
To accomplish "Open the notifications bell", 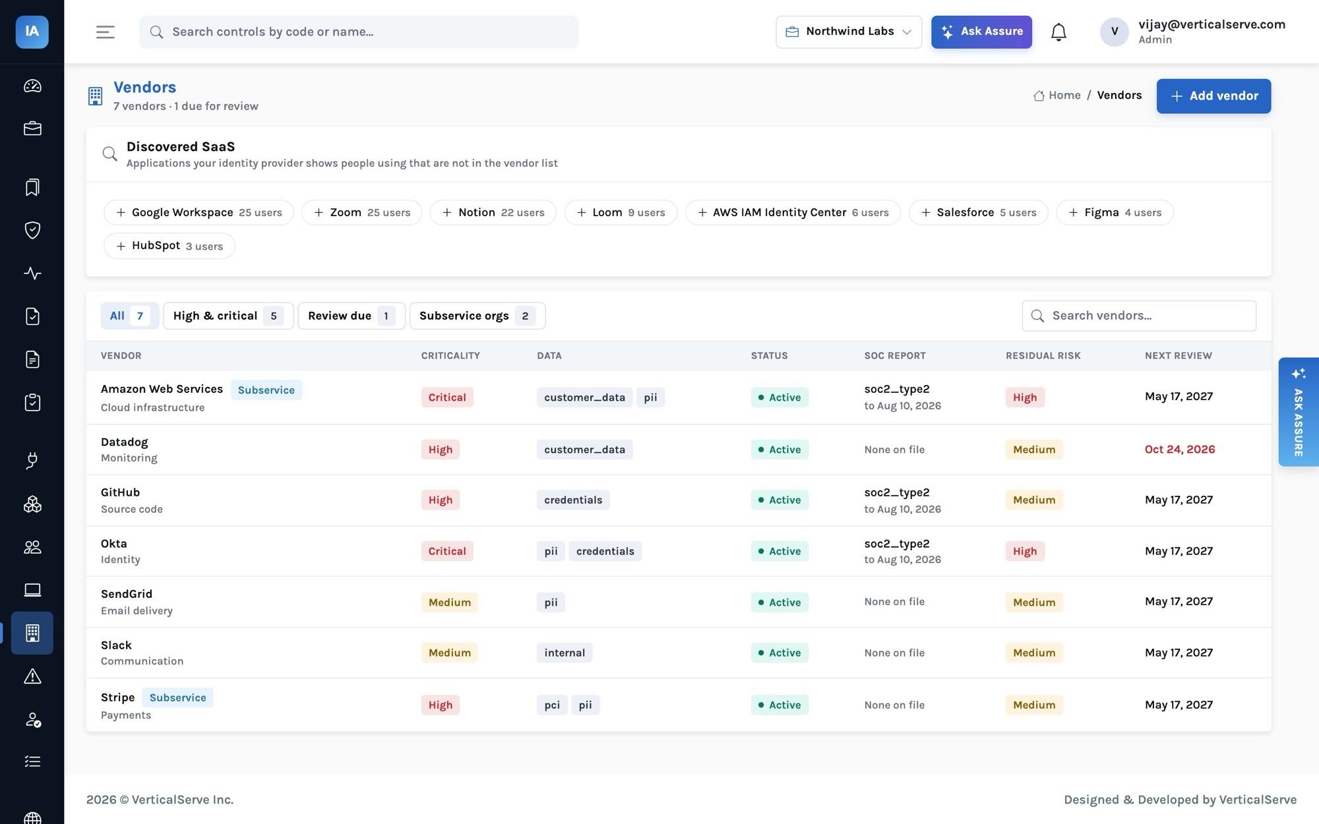I will click(1058, 32).
